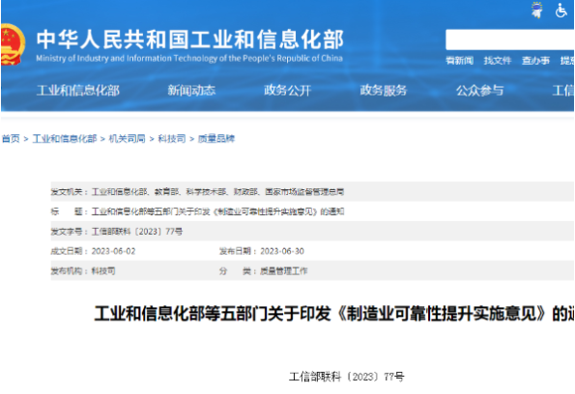Image resolution: width=575 pixels, height=394 pixels.
Task: Open the 工业和信息化部 navigation menu
Action: click(x=77, y=90)
